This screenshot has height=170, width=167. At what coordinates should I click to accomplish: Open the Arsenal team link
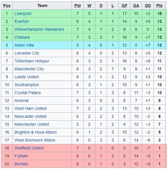pos(21,101)
